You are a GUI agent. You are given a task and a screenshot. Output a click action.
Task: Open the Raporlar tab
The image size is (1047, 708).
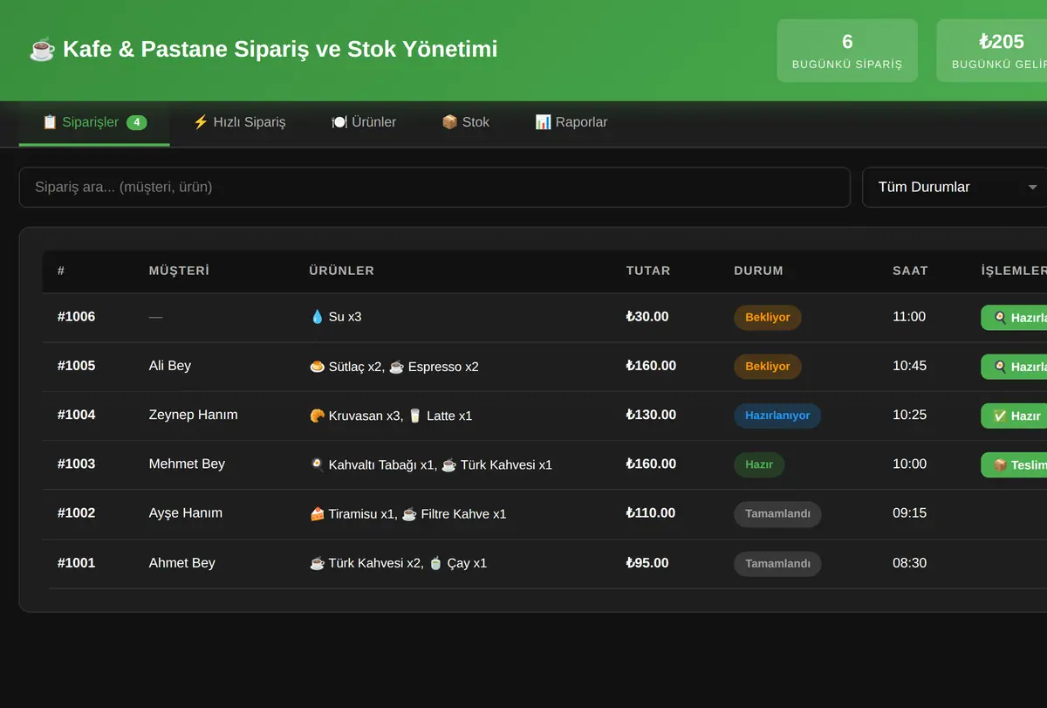[x=571, y=122]
